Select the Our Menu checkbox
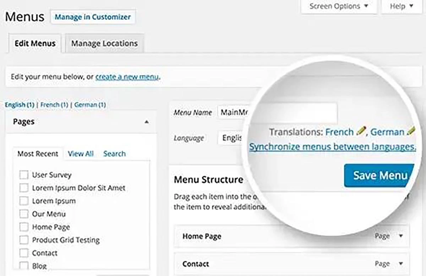Image resolution: width=426 pixels, height=276 pixels. point(24,214)
